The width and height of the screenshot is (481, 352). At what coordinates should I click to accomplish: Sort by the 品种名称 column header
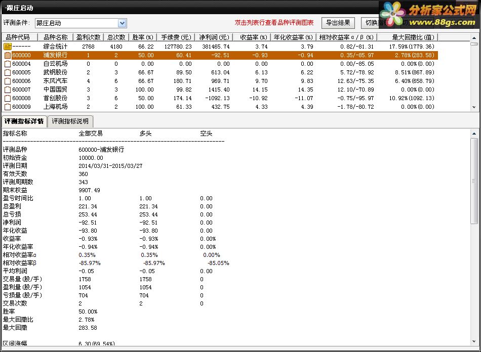click(x=55, y=37)
